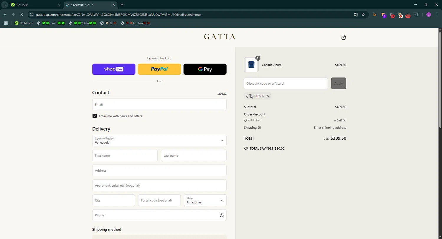Click the TOTAL SAVINGS $20.00 text
Viewport: 442px width, 239px height.
[267, 148]
